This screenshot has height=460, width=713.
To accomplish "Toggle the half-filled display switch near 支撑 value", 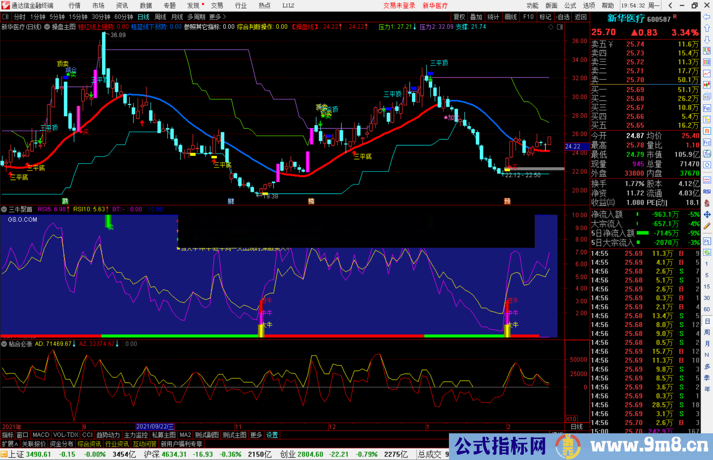I will point(560,27).
